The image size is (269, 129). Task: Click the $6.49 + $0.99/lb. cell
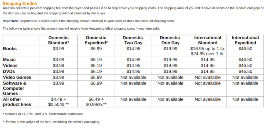[96, 102]
